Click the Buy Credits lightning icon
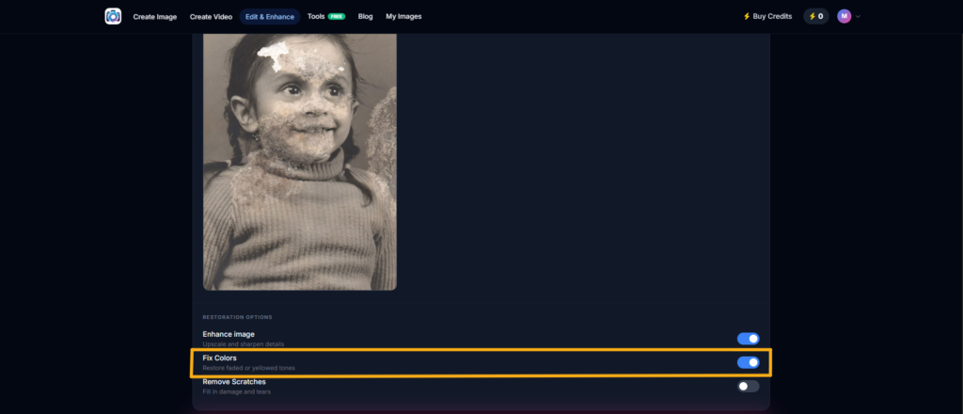Image resolution: width=963 pixels, height=414 pixels. [x=747, y=17]
